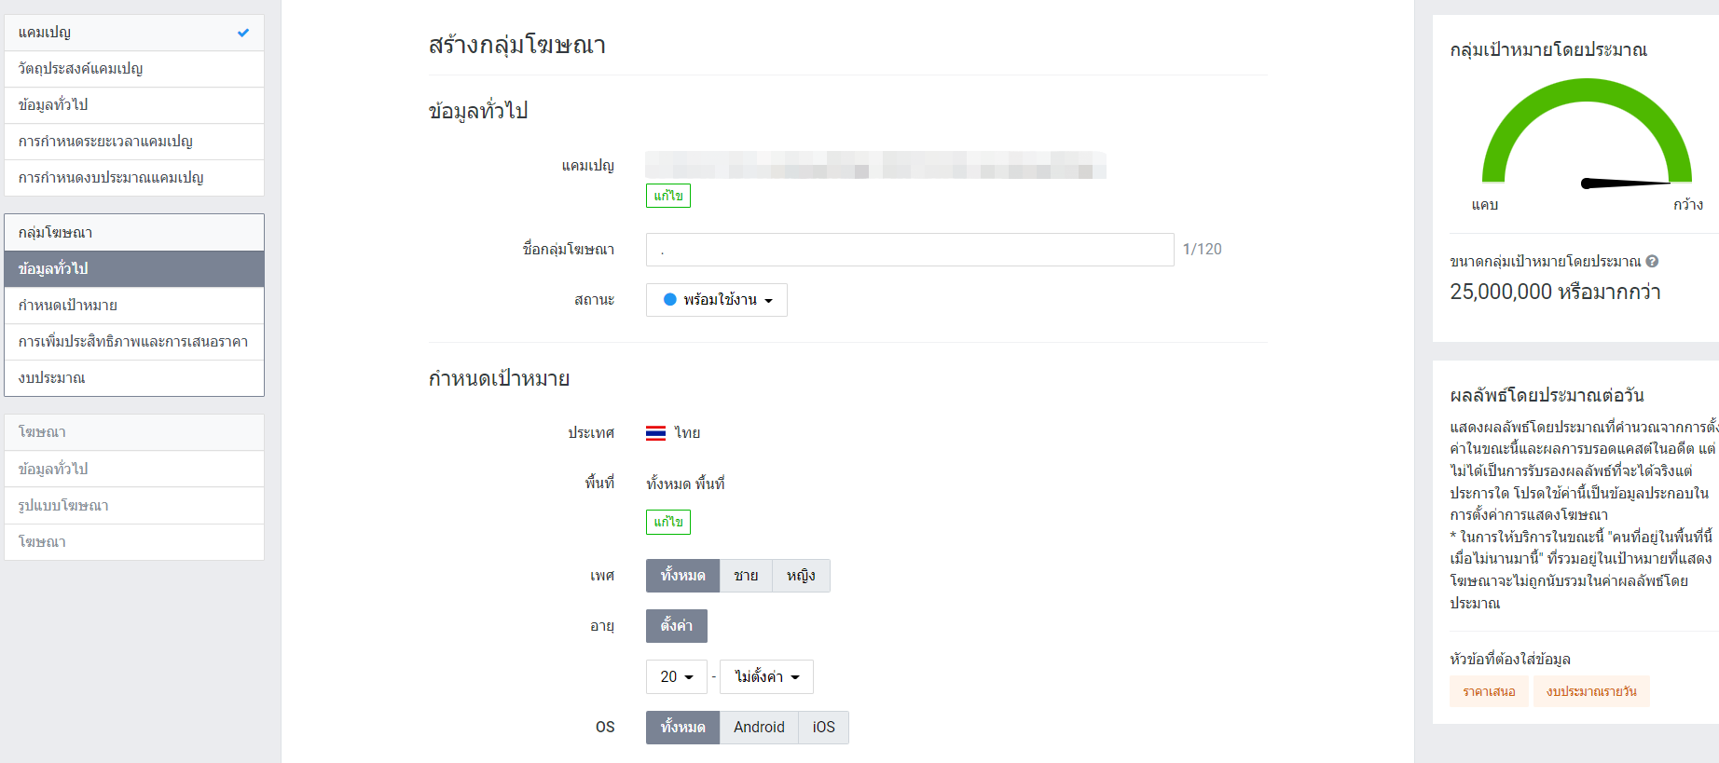Click the help icon beside ขนาดกลุ่มเป้าหมายโดยประมาณ
This screenshot has width=1719, height=763.
[x=1652, y=262]
